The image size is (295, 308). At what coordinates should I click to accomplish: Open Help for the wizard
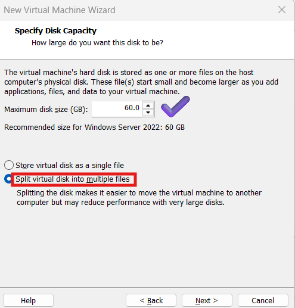pos(28,300)
